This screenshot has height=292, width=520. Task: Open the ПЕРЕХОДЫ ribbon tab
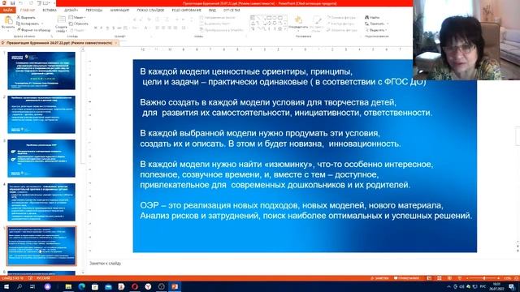(94, 11)
